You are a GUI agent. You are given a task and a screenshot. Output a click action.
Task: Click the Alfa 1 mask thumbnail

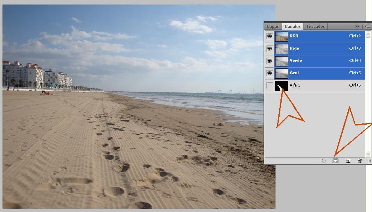click(282, 85)
